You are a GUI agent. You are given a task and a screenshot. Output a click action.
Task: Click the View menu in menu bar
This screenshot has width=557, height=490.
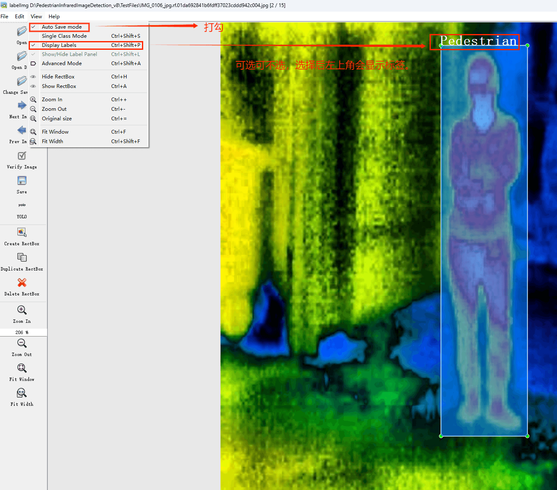tap(36, 17)
